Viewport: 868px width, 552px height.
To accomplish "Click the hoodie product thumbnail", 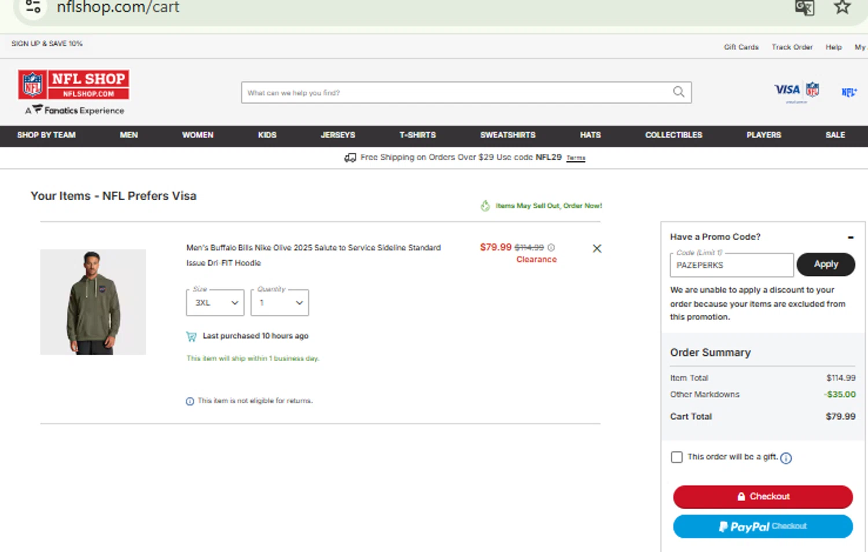I will pos(93,302).
